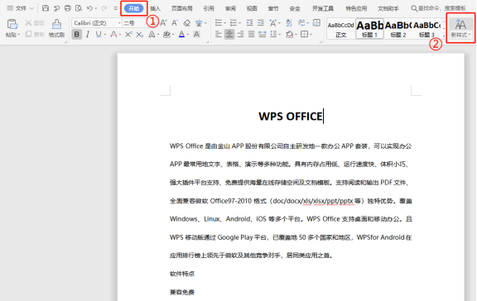Screen dimensions: 477x301
Task: Click the Undo arrow icon
Action: 89,8
